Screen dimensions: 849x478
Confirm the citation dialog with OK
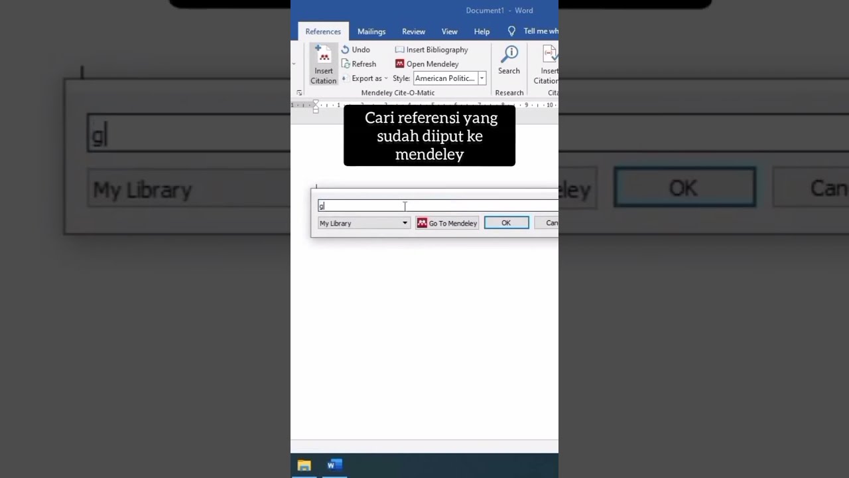506,223
